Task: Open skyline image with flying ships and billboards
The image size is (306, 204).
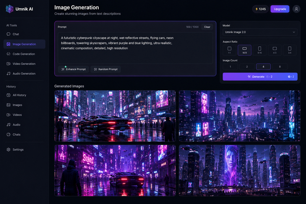Action: click(x=240, y=116)
